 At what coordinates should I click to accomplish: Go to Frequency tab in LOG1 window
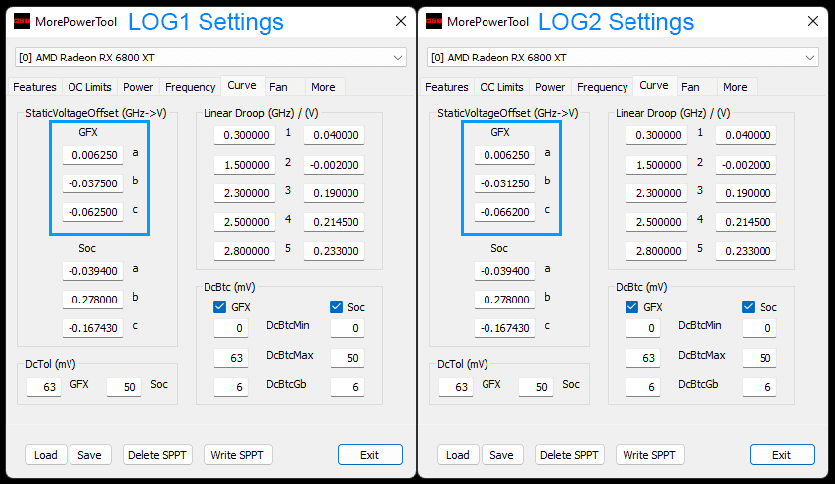(x=190, y=87)
